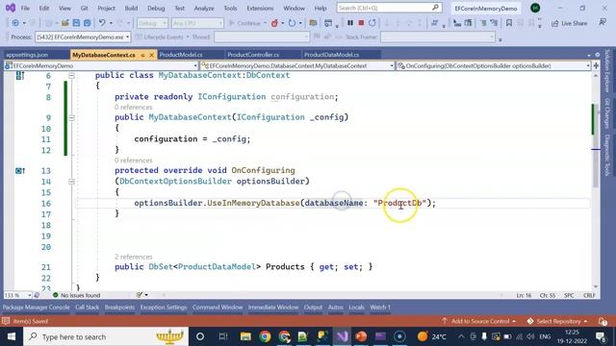The width and height of the screenshot is (616, 346).
Task: Pause the debugger with Break All
Action: (350, 23)
